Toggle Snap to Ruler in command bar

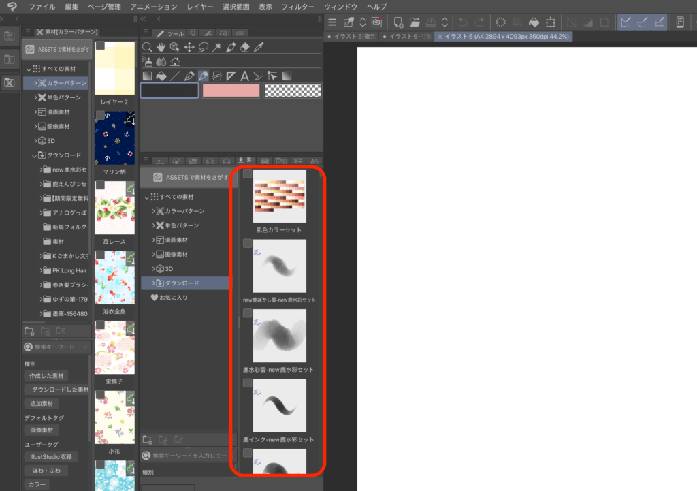[x=626, y=22]
